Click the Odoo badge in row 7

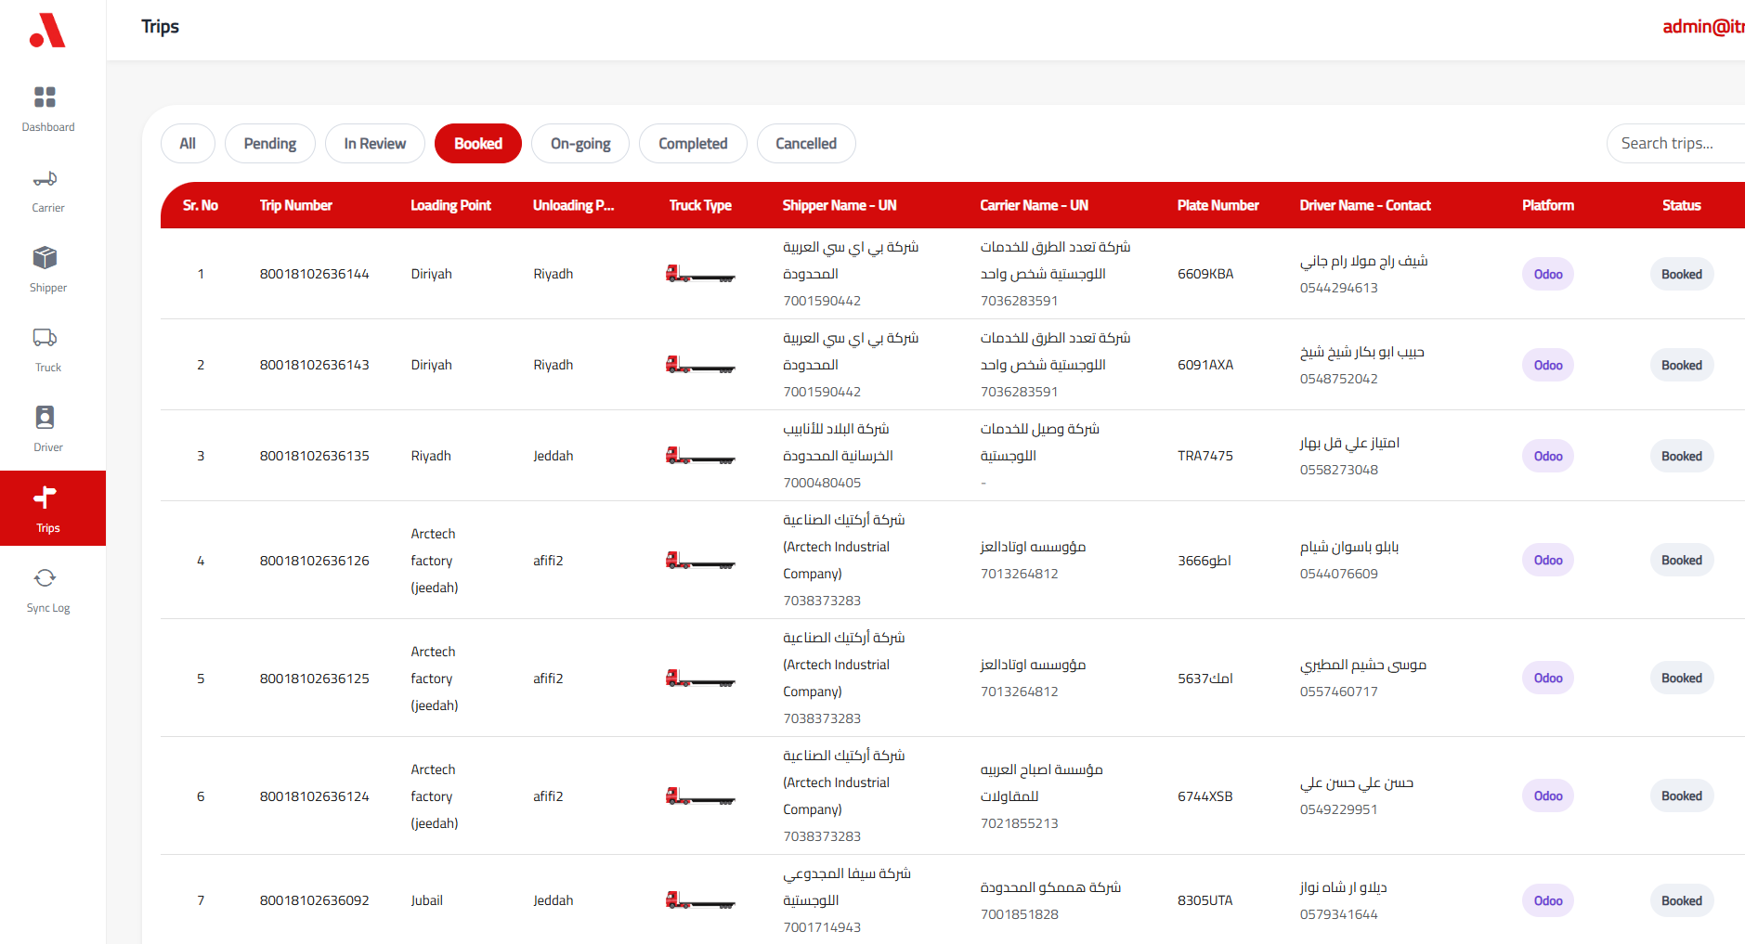point(1548,900)
